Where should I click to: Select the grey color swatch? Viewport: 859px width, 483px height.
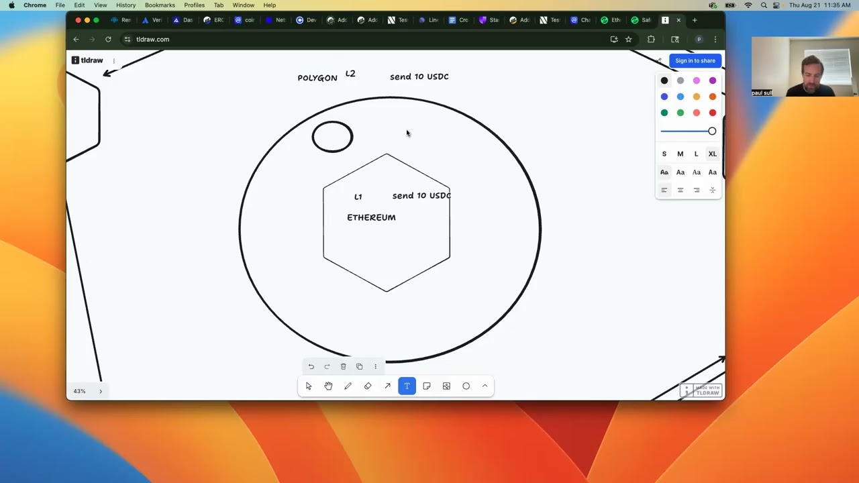(x=680, y=80)
